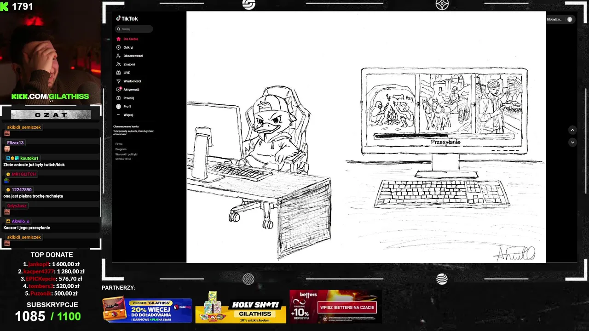Viewport: 589px width, 331px height.
Task: Click the green Kick K logo
Action: pyautogui.click(x=4, y=6)
